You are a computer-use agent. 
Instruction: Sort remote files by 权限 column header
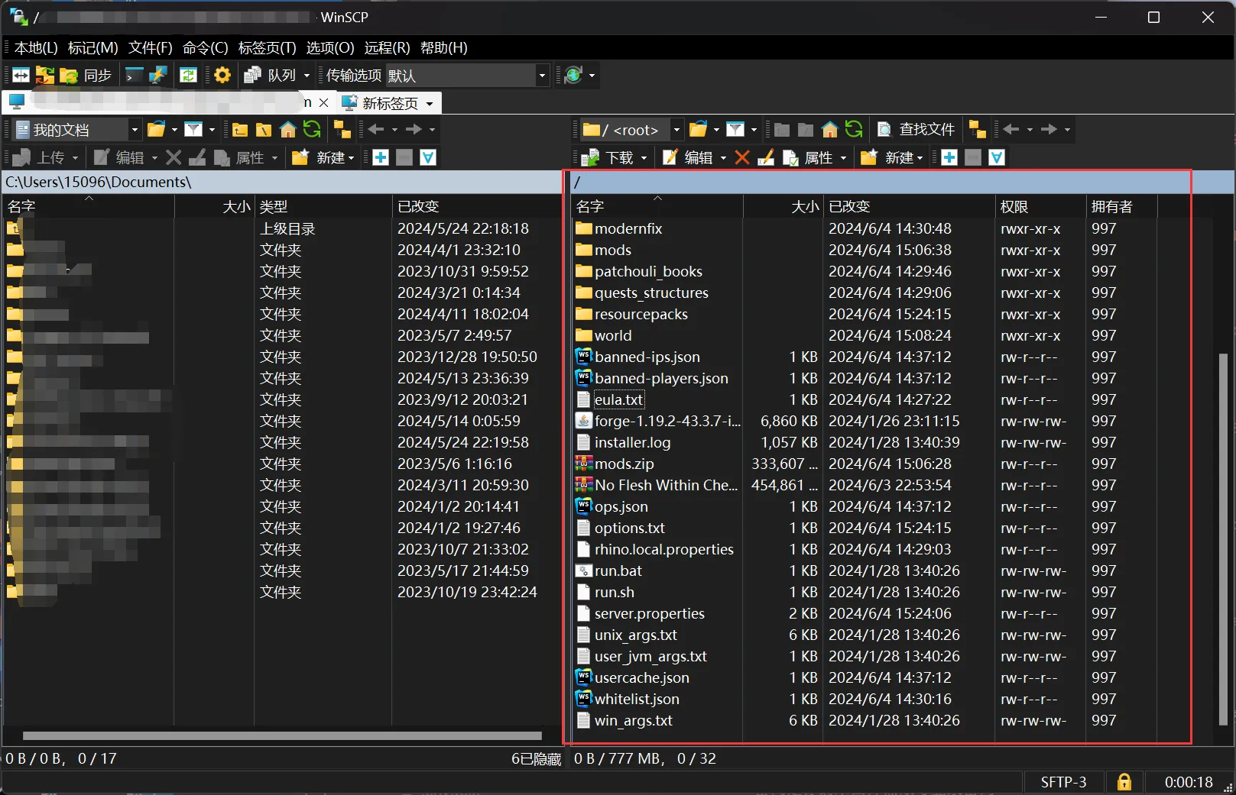(x=1040, y=206)
